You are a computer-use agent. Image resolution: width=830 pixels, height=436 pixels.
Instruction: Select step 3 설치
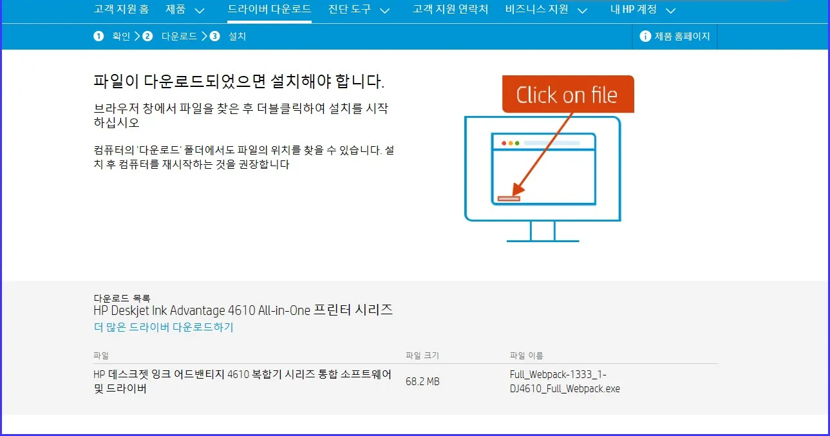237,37
